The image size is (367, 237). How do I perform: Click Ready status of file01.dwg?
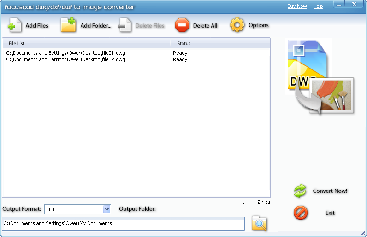pyautogui.click(x=180, y=53)
